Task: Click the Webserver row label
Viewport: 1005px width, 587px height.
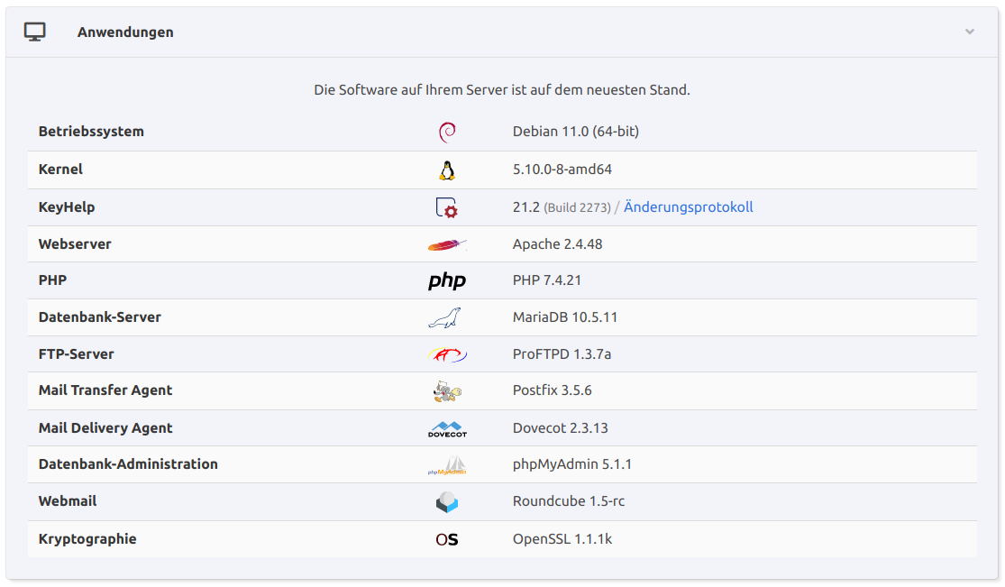Action: (75, 244)
